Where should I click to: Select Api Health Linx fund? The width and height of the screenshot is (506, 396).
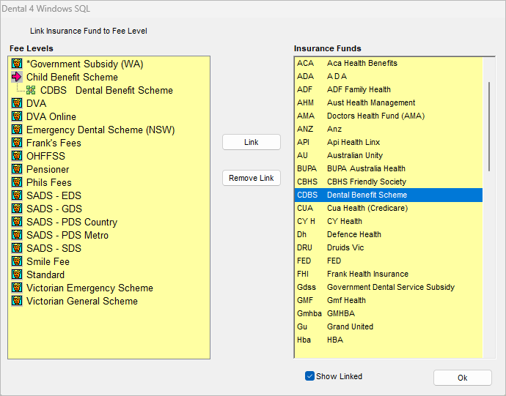pos(389,142)
